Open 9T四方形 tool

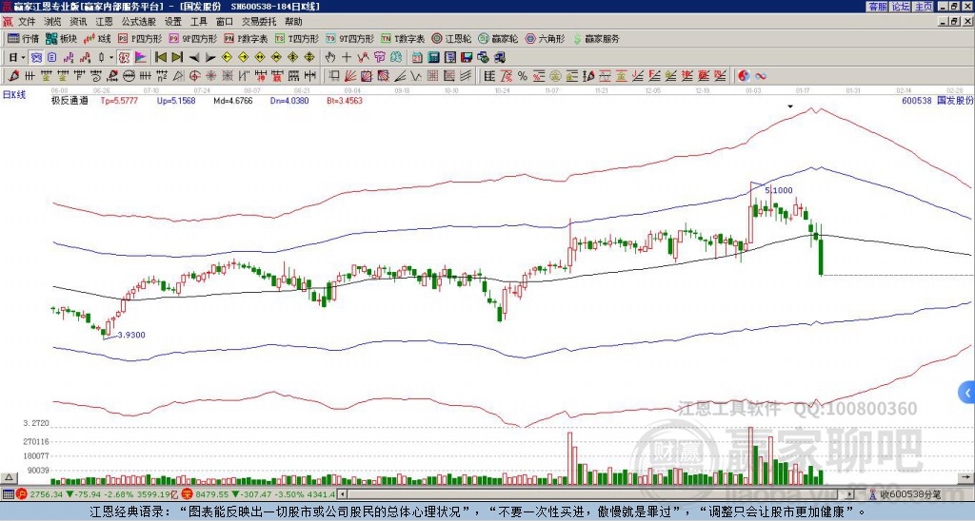point(348,38)
